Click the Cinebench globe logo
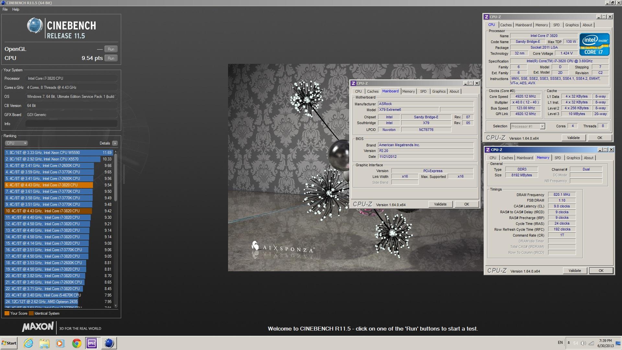The image size is (622, 350). 35,26
